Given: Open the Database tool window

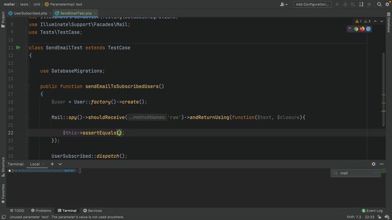Looking at the screenshot, I should [389, 23].
